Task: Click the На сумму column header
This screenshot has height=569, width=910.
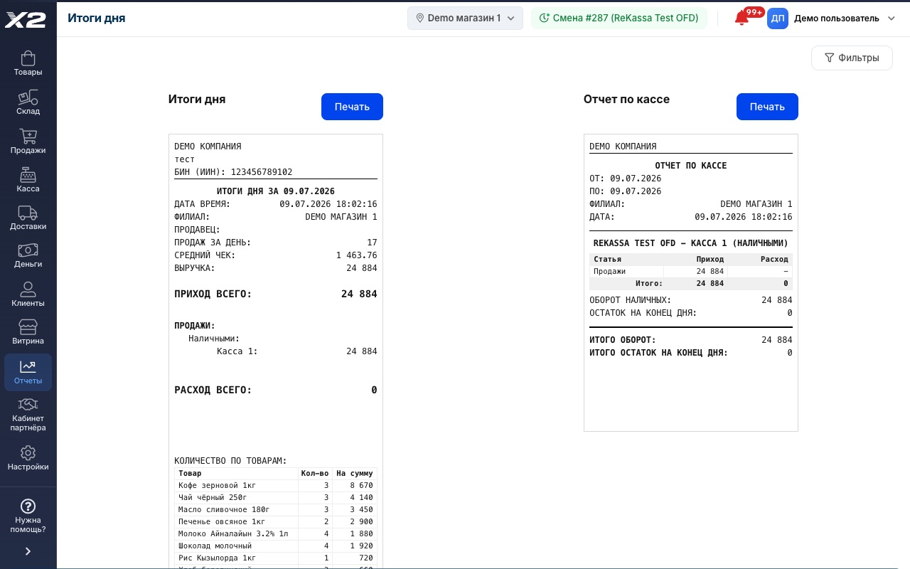Action: click(x=355, y=473)
